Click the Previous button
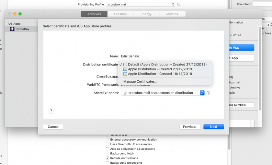This screenshot has width=272, height=165. tap(190, 127)
